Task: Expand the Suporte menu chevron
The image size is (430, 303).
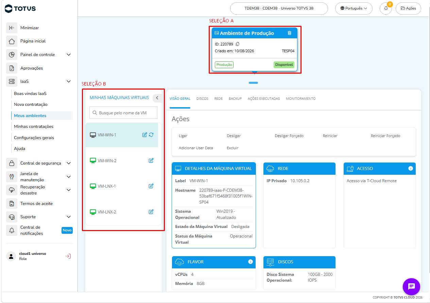Action: click(x=69, y=217)
